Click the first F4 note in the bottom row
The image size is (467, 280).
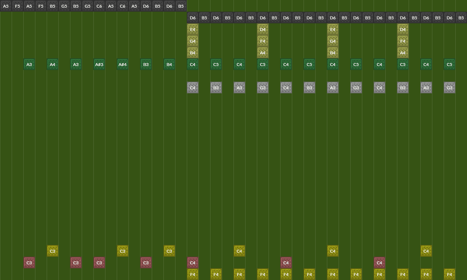coord(193,274)
